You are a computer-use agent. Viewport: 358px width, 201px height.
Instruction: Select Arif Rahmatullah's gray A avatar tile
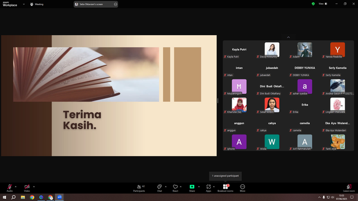coord(304,142)
